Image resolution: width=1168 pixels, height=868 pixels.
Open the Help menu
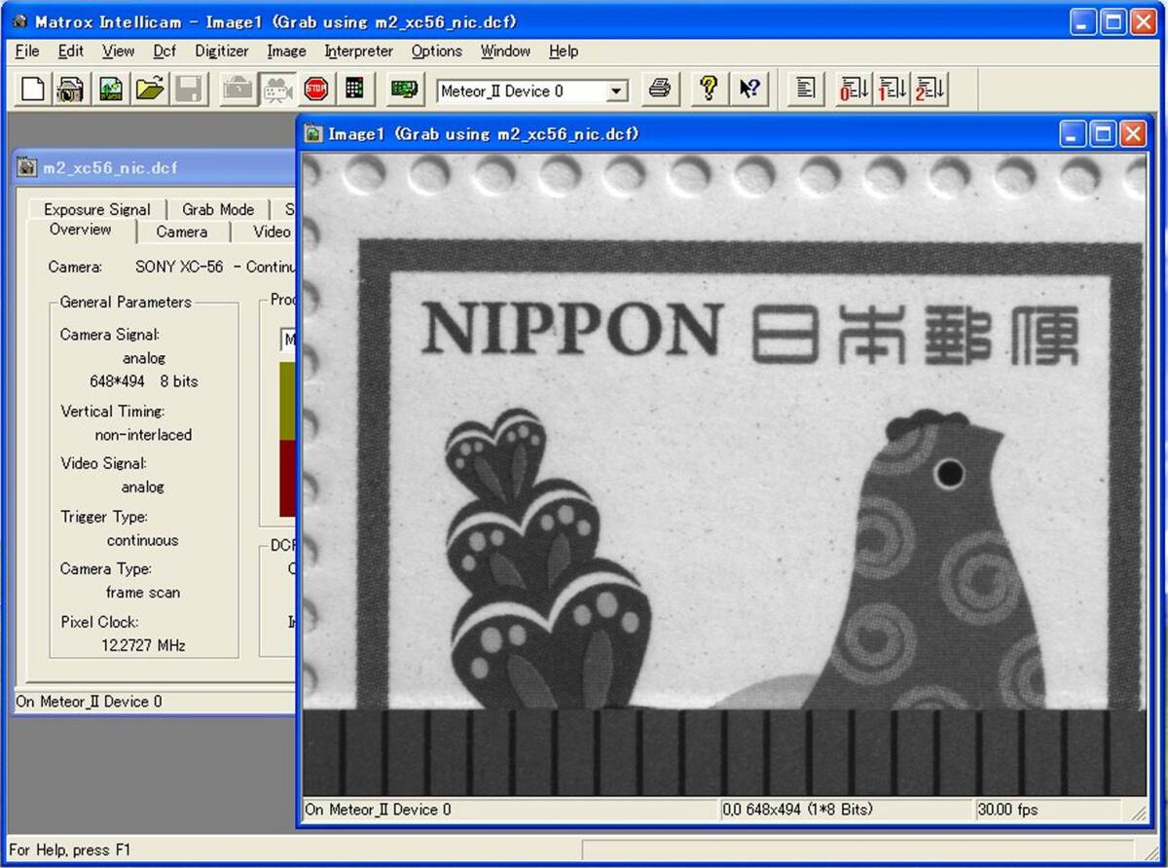(563, 51)
